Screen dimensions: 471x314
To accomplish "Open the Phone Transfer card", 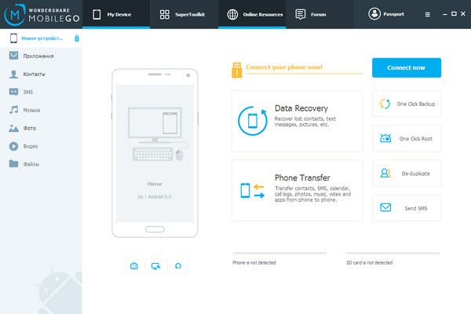I will pos(297,191).
